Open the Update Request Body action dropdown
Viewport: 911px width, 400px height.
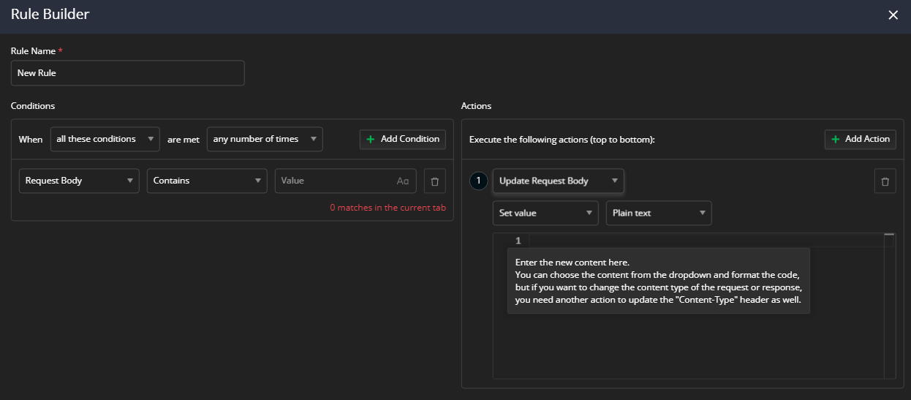click(x=558, y=181)
